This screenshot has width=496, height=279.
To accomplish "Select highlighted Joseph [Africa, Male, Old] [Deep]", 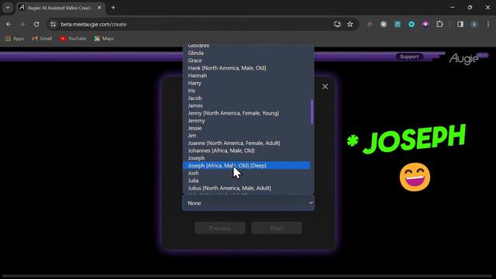I will click(246, 165).
